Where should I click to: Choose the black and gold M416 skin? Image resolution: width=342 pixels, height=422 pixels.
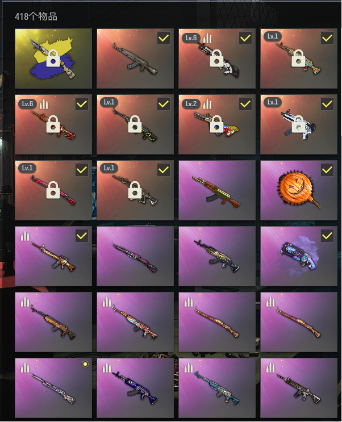pos(299,388)
